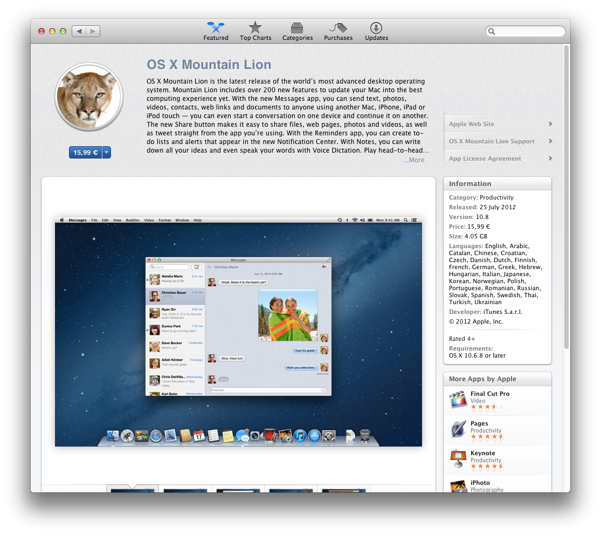
Task: Open the Categories tab
Action: (298, 31)
